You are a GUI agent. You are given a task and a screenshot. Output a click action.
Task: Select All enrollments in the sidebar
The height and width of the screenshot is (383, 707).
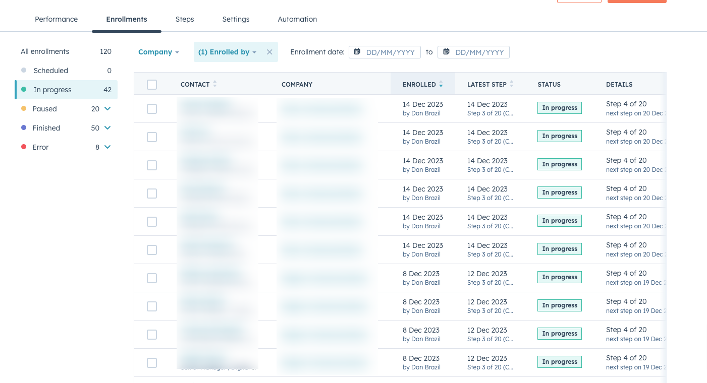point(44,51)
